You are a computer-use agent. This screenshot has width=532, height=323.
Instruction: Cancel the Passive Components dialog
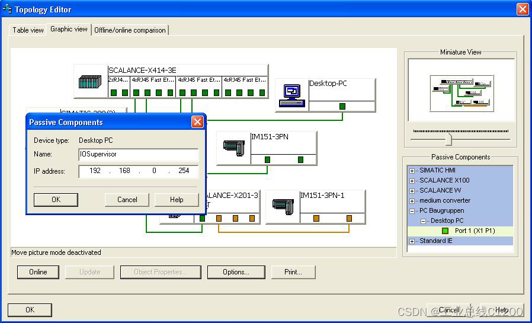point(127,200)
